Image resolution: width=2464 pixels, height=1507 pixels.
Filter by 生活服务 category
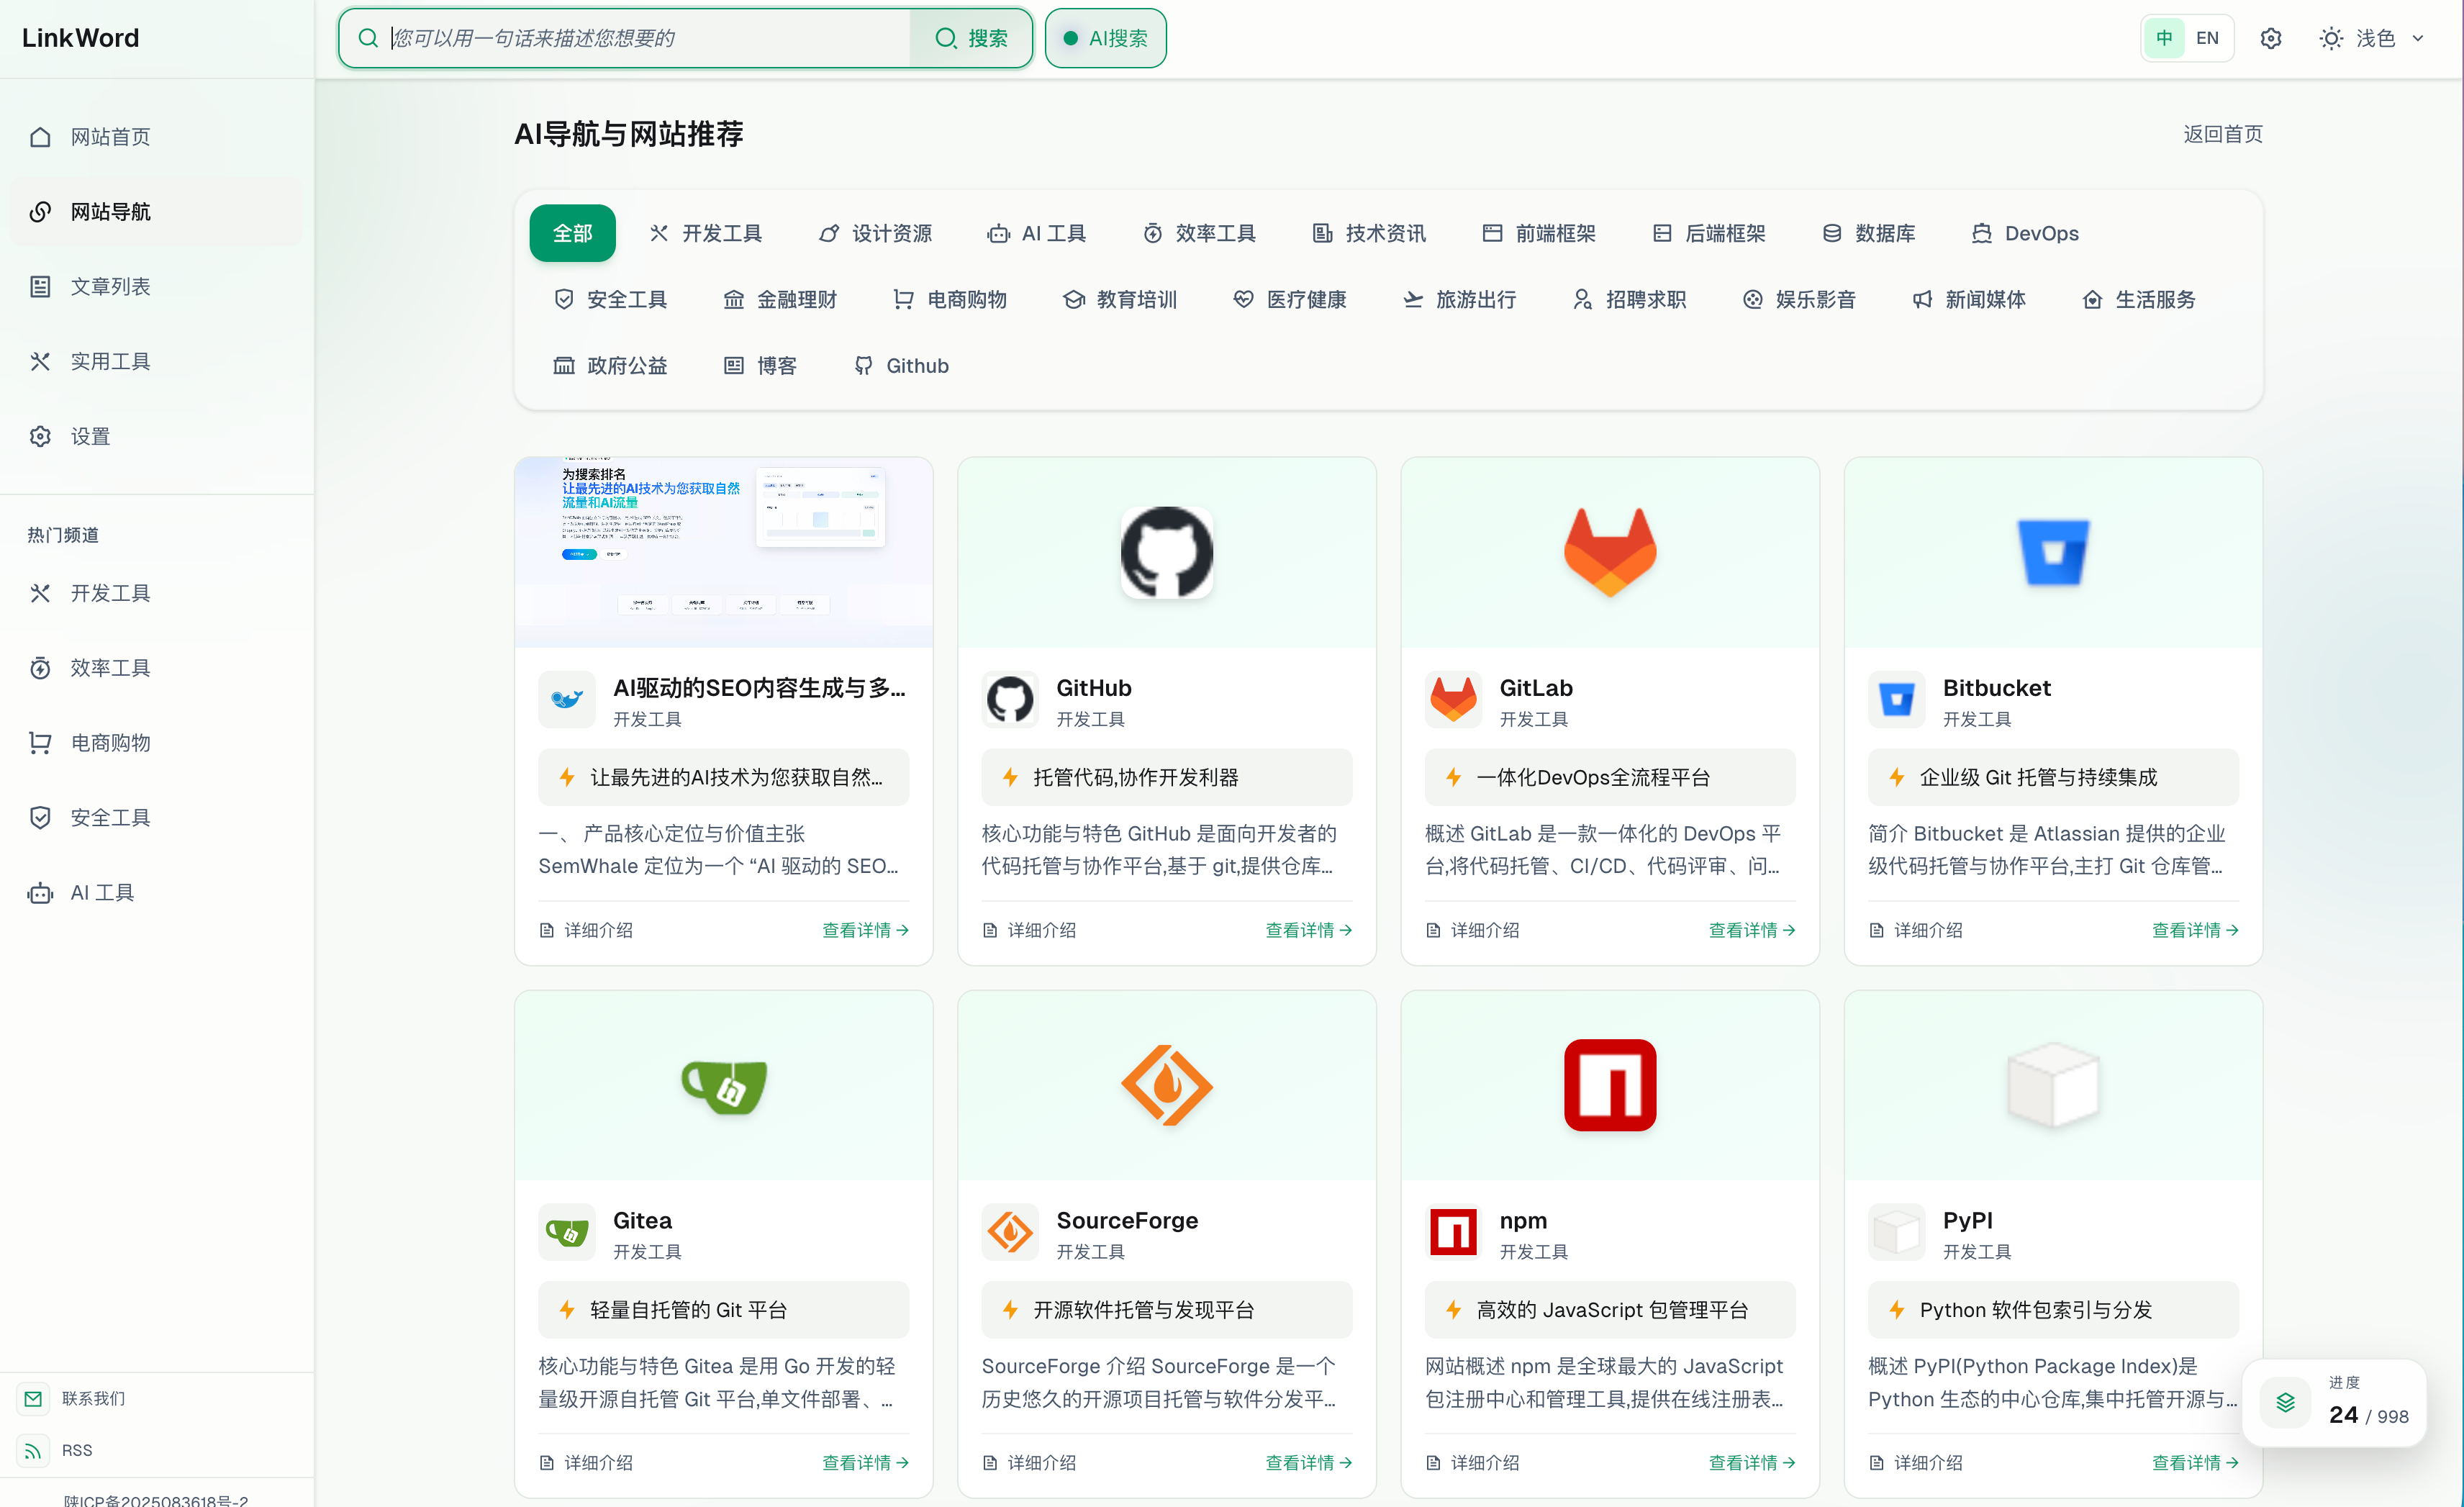pyautogui.click(x=2139, y=299)
